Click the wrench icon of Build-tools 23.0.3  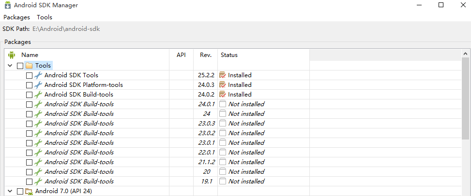click(x=38, y=123)
